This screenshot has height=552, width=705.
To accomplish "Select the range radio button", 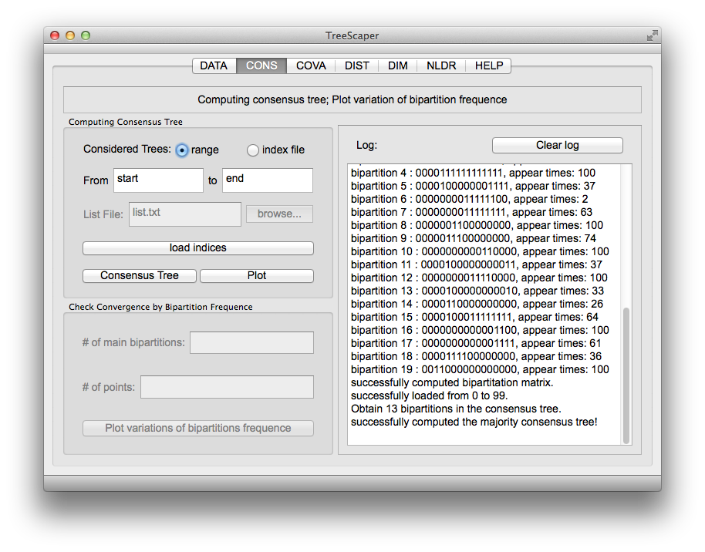I will (181, 150).
